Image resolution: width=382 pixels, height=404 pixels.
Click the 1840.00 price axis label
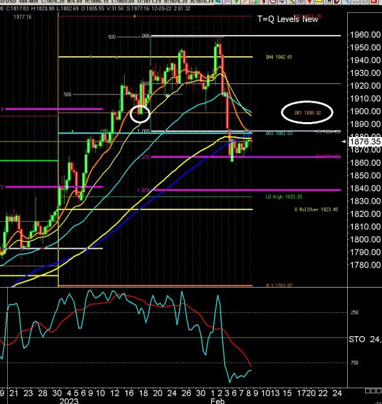(x=365, y=188)
